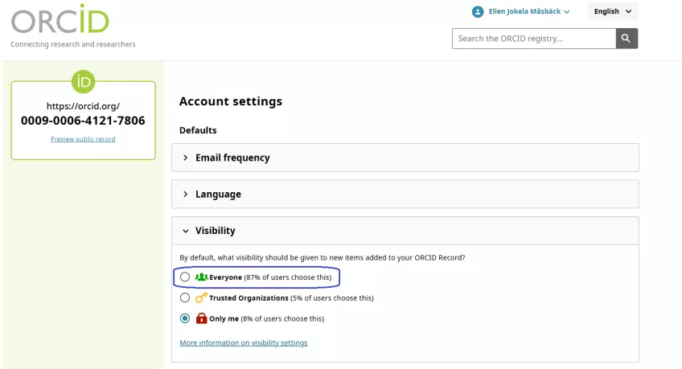Click the green Everyone people icon
This screenshot has height=369, width=682.
pyautogui.click(x=201, y=277)
